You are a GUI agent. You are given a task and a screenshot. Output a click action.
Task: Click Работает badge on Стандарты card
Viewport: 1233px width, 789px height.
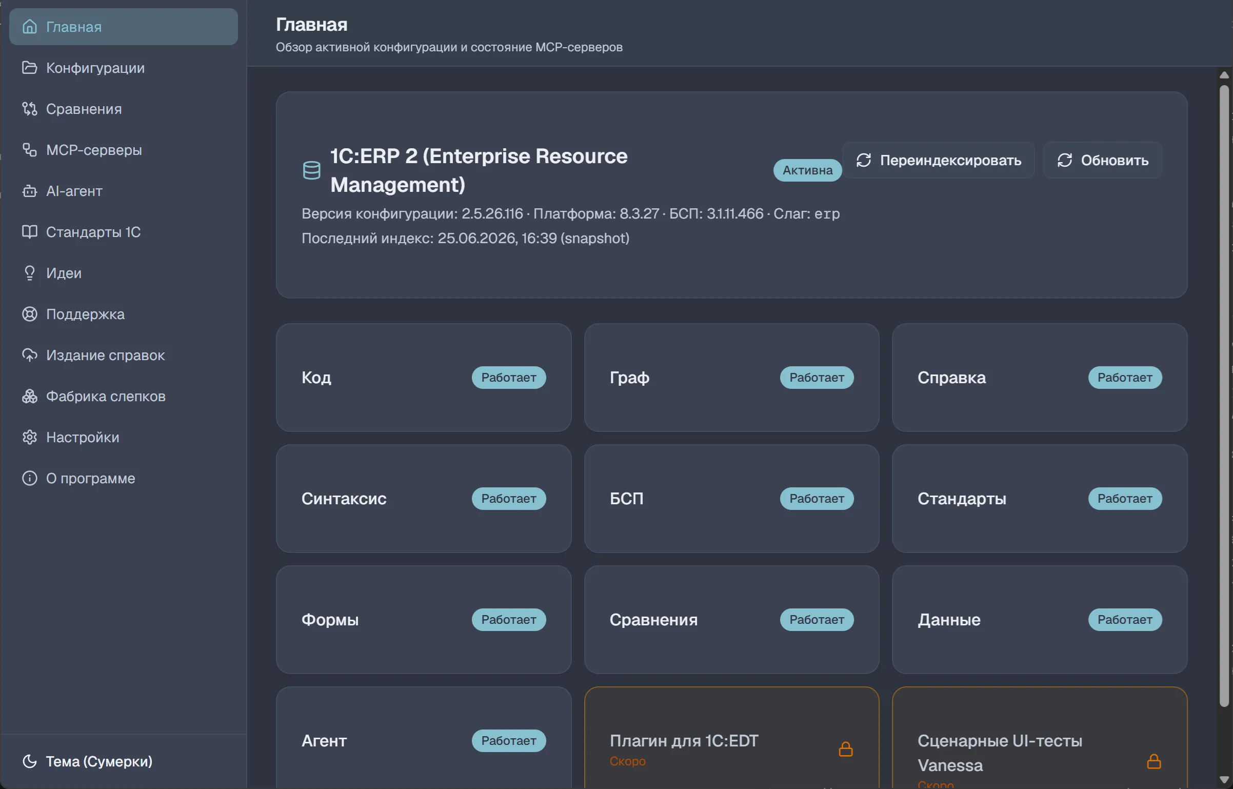[x=1125, y=499]
